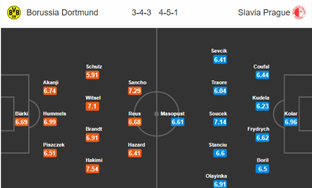Select player name Masopust

click(x=173, y=114)
